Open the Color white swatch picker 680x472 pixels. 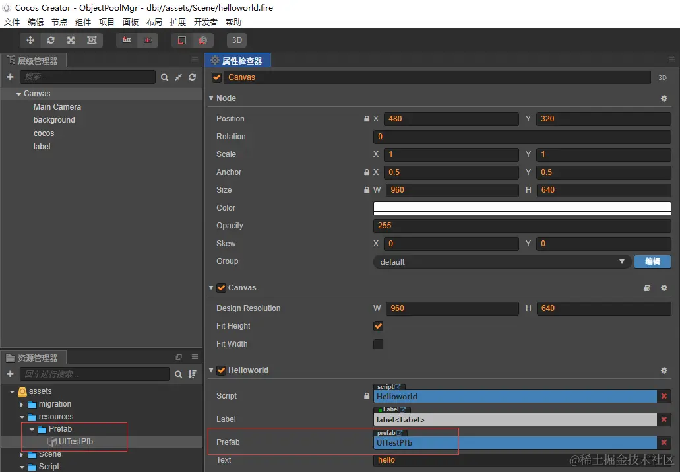[522, 207]
